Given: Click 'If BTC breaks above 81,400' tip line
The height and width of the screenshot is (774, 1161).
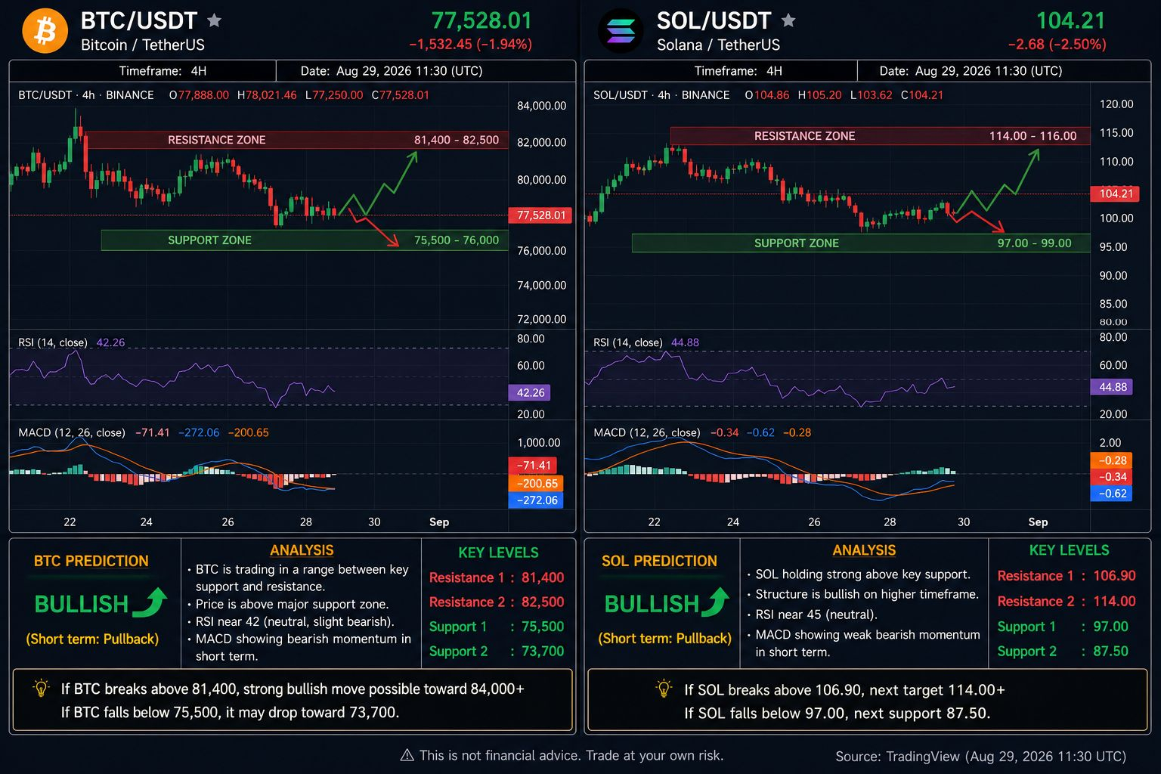Looking at the screenshot, I should pos(293,689).
